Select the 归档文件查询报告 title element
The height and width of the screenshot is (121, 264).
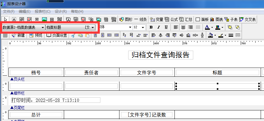(161, 55)
